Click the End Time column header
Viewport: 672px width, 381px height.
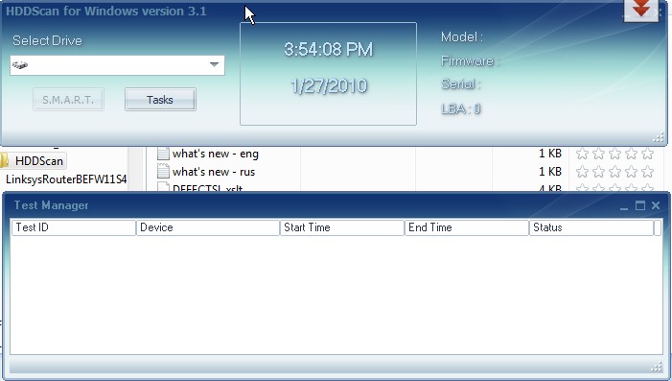[x=467, y=227]
